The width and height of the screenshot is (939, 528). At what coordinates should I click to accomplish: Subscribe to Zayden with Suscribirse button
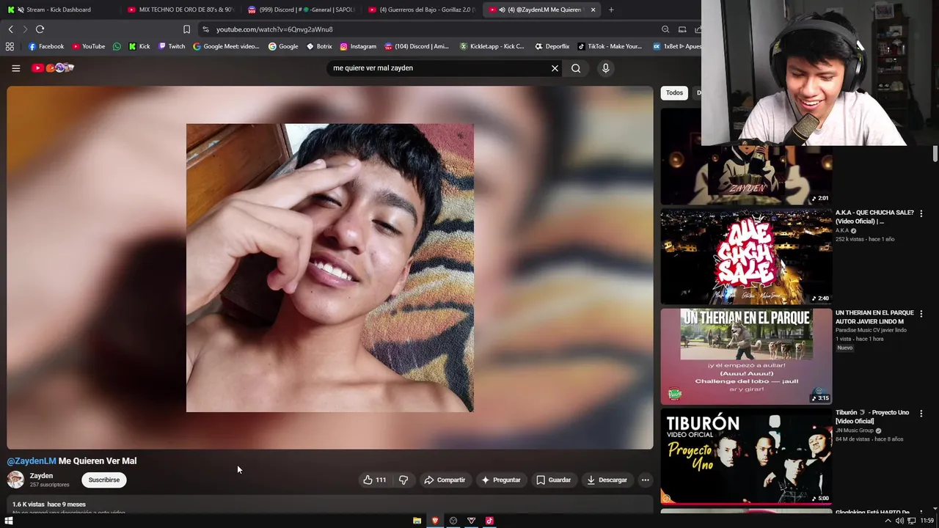(104, 480)
